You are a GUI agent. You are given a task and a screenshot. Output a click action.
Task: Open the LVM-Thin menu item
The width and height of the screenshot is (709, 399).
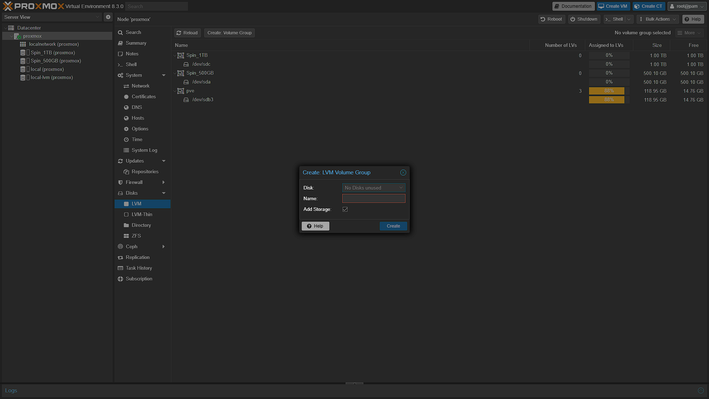[143, 215]
